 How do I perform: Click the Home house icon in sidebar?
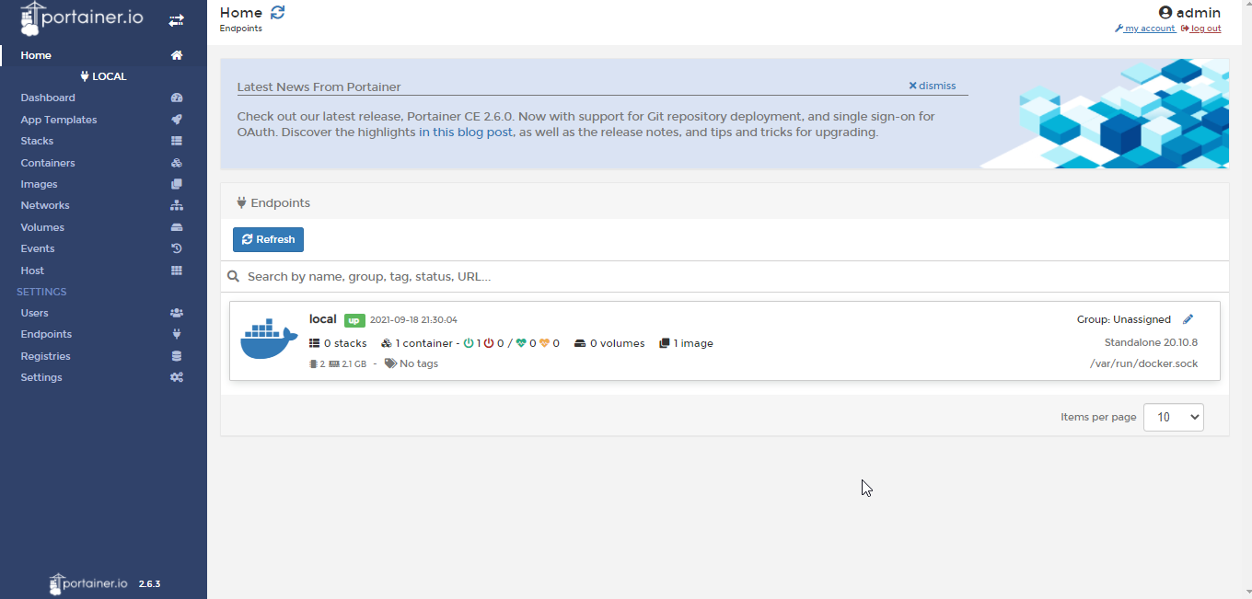pos(177,55)
